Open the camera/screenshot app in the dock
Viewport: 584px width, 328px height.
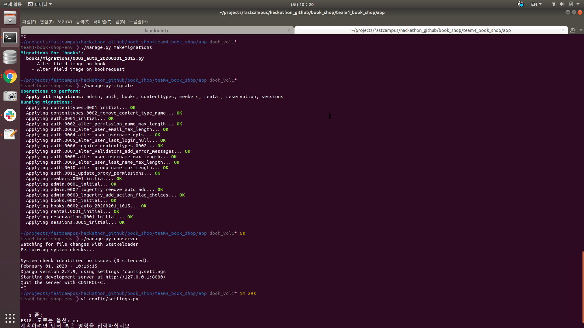tap(10, 96)
